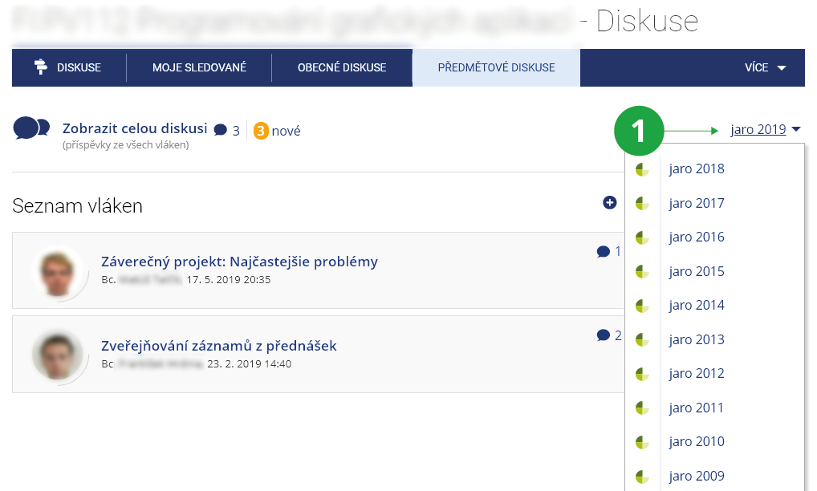The image size is (817, 491).
Task: Open thread Záverečný projekt: Najčastejšie problémy
Action: click(x=239, y=262)
